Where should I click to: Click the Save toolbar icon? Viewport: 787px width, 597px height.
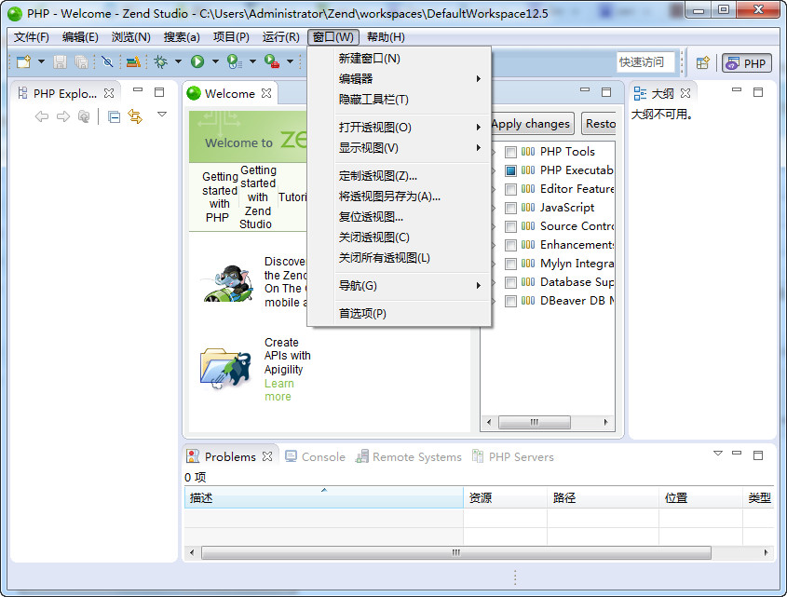click(61, 61)
